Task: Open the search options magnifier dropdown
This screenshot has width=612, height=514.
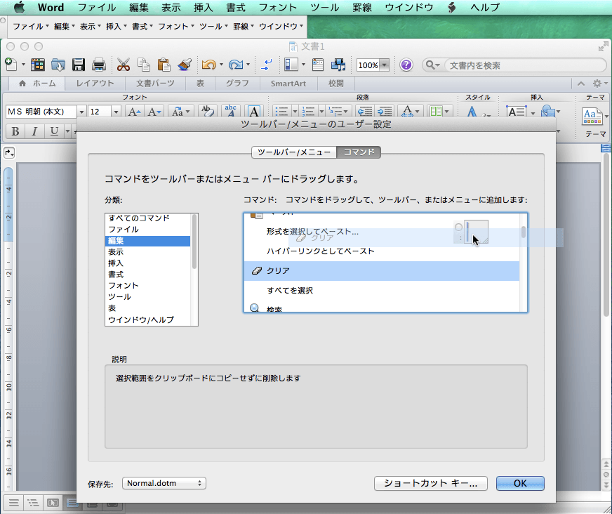Action: (432, 65)
